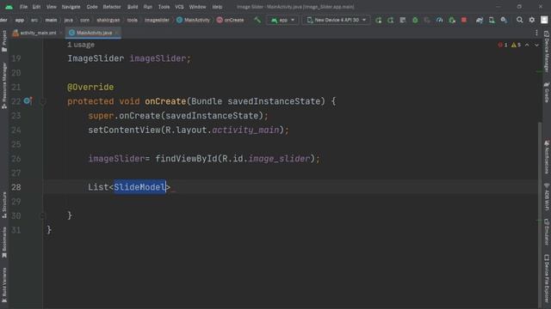Go to previous highlighted problem arrow
Screen dimensions: 551x309
pyautogui.click(x=527, y=45)
